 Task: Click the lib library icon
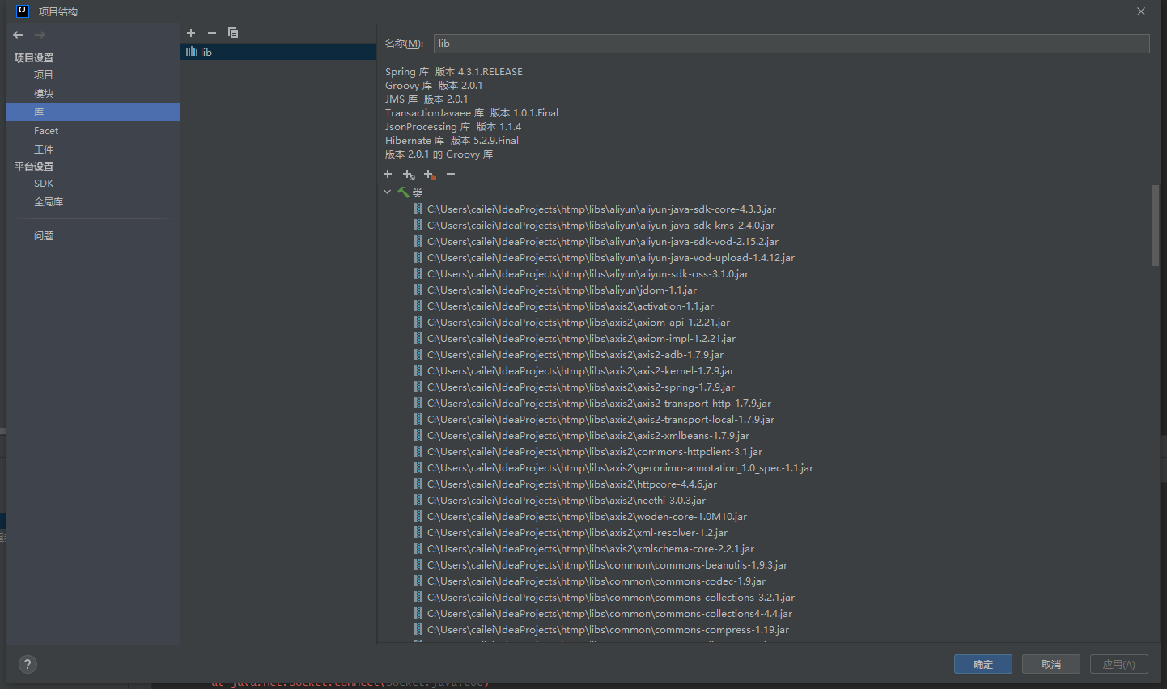tap(192, 52)
